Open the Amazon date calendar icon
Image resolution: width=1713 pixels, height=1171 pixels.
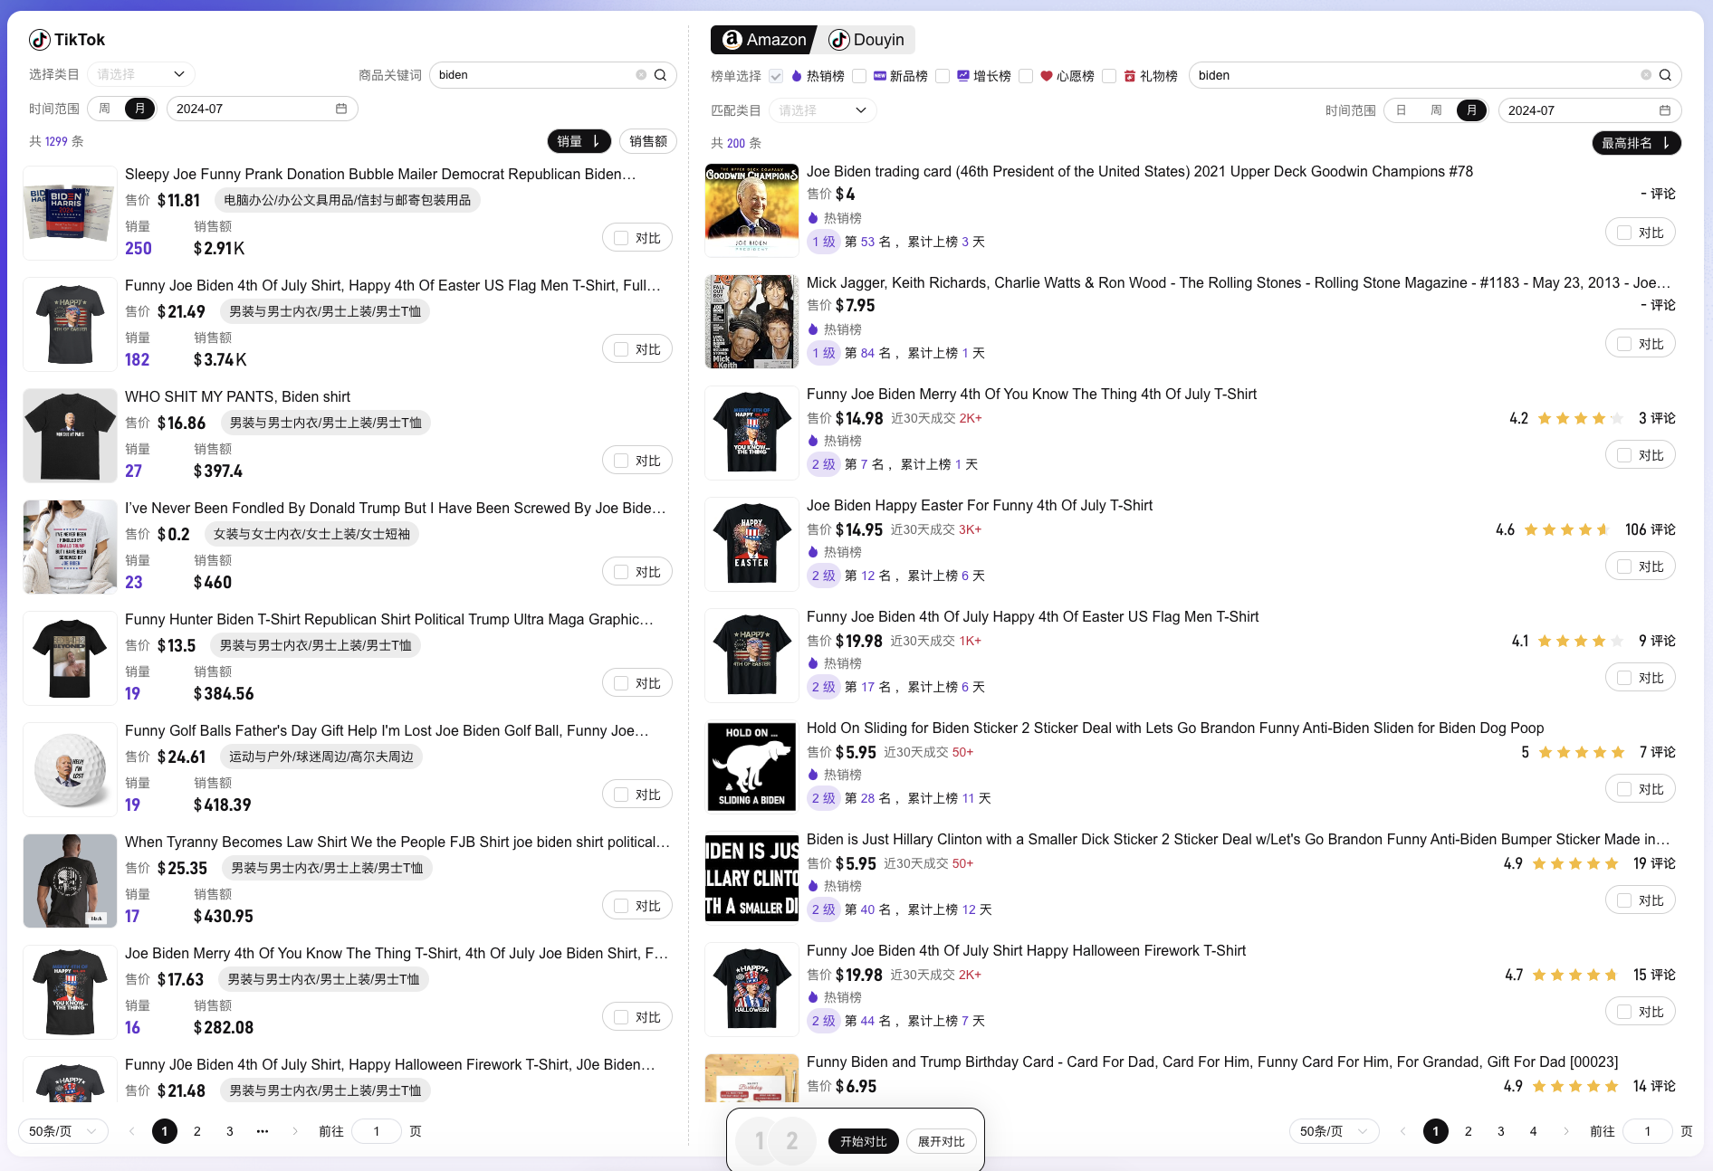pyautogui.click(x=1665, y=110)
